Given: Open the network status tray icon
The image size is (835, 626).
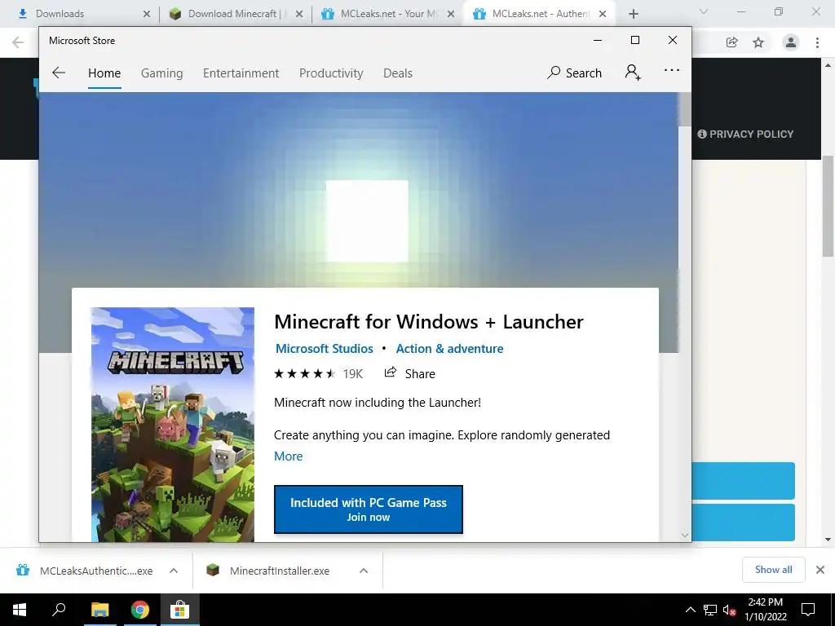Looking at the screenshot, I should point(710,610).
